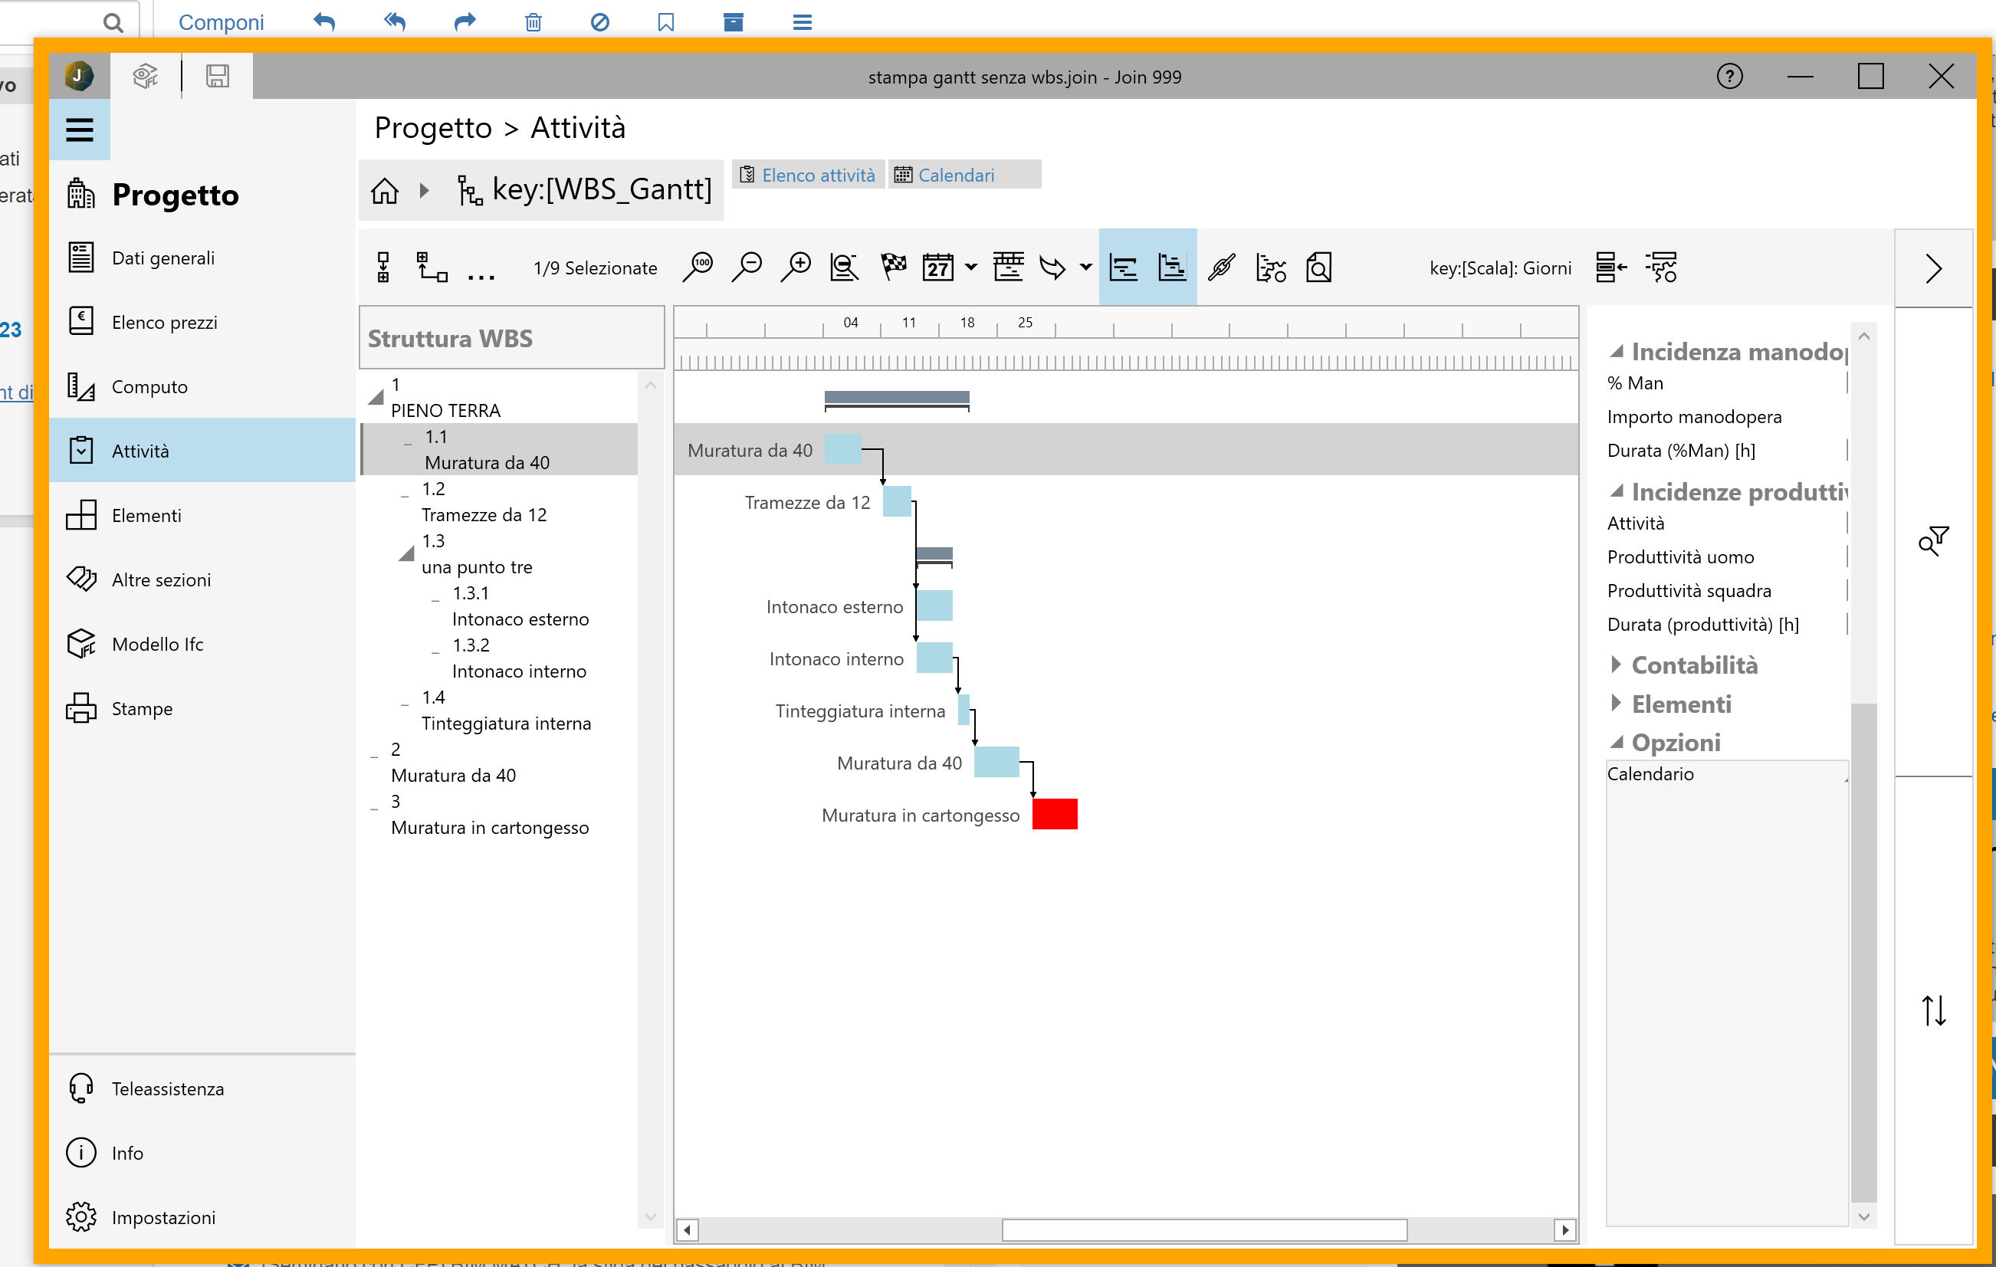The width and height of the screenshot is (1996, 1267).
Task: Collapse the Incidenza manodopera section
Action: click(1617, 350)
